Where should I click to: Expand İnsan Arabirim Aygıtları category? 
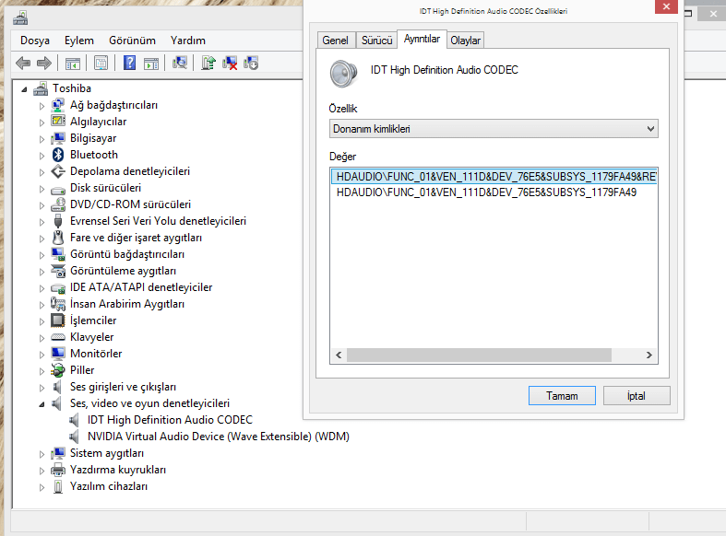click(x=42, y=305)
